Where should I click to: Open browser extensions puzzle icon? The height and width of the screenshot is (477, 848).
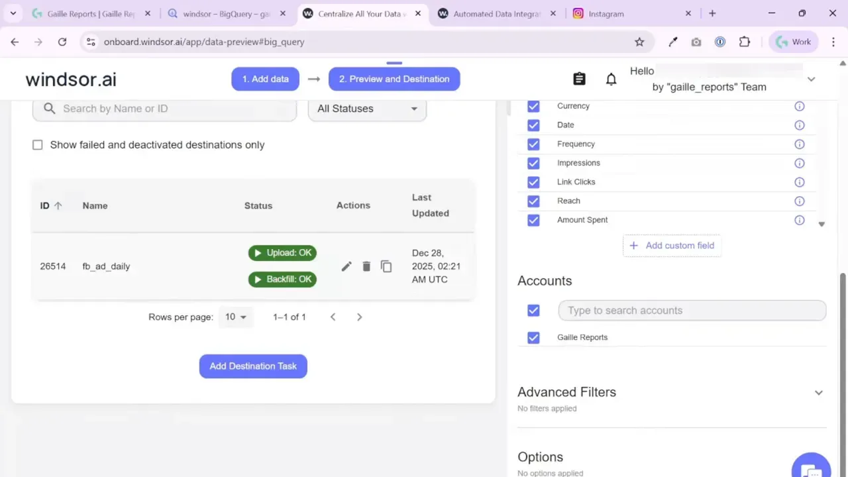[x=745, y=42]
